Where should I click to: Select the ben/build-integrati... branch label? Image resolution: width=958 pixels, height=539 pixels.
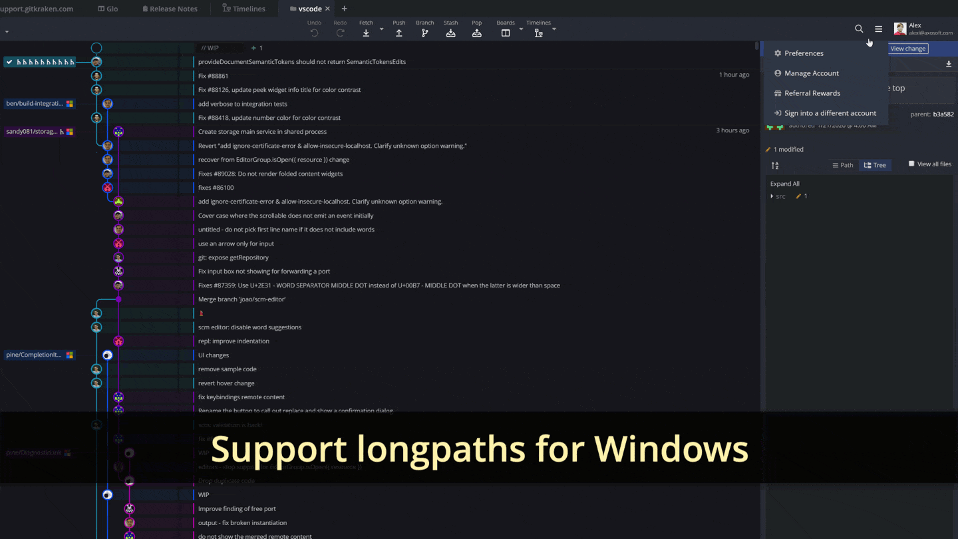click(40, 104)
